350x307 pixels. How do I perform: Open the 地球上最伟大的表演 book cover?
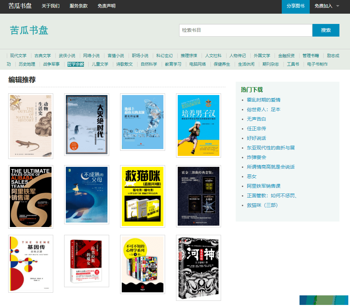143,122
